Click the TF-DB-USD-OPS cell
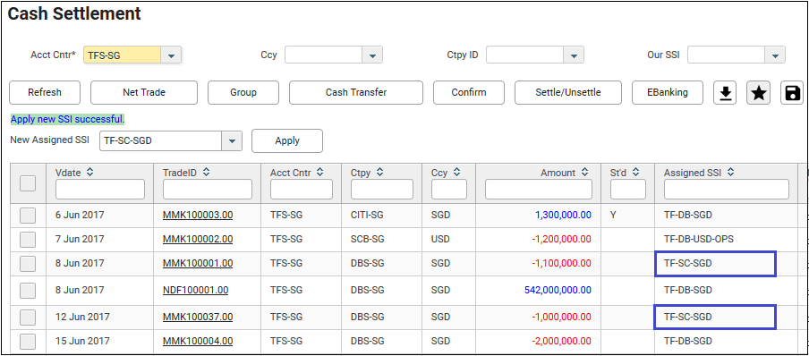 pos(699,240)
